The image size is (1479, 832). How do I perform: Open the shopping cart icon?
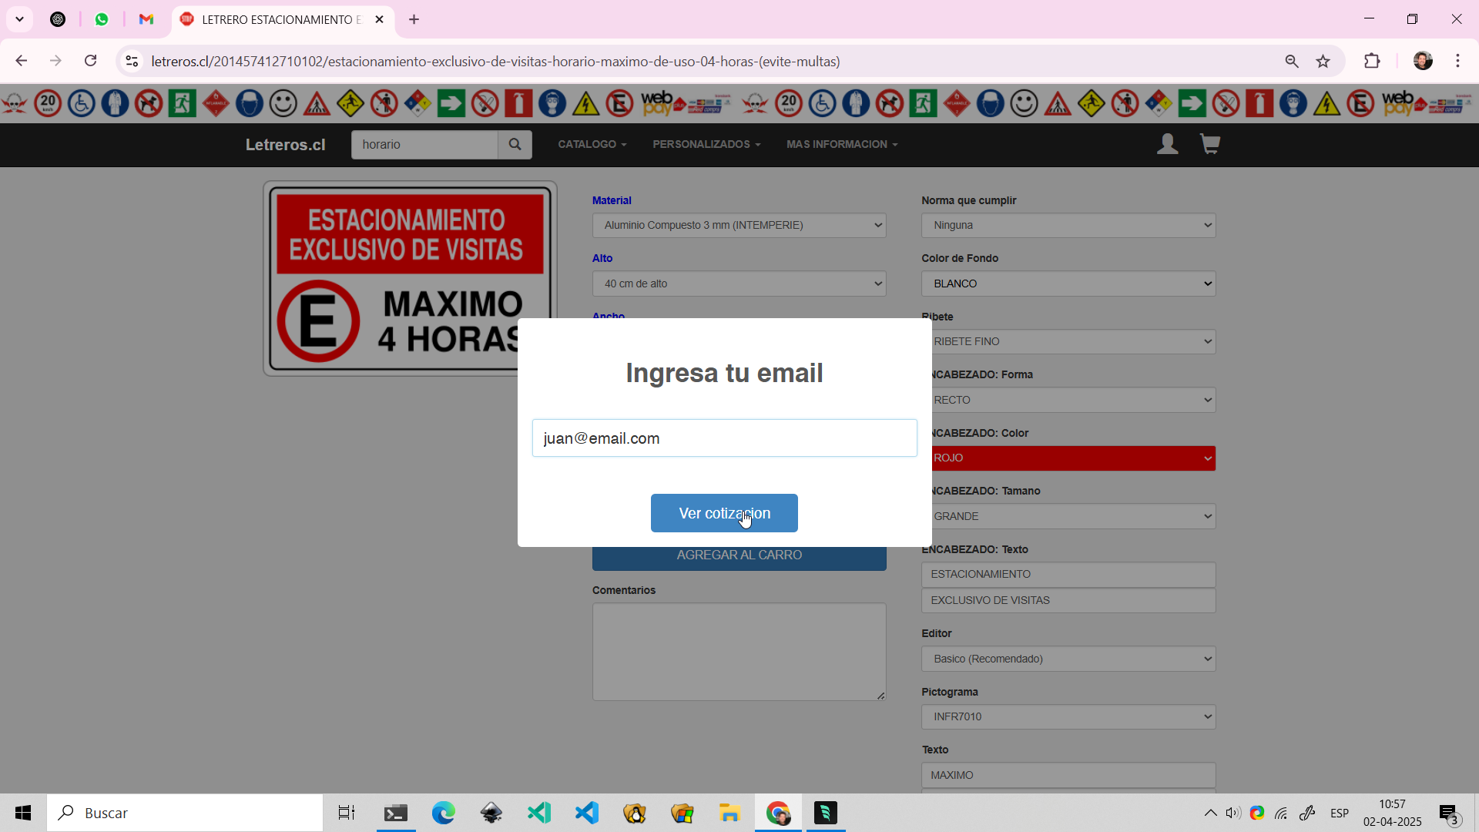click(1209, 144)
